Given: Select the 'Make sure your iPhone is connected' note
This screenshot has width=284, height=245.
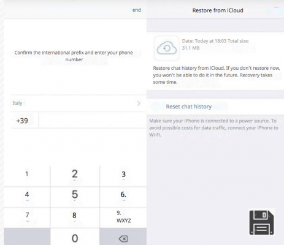Looking at the screenshot, I should (213, 128).
